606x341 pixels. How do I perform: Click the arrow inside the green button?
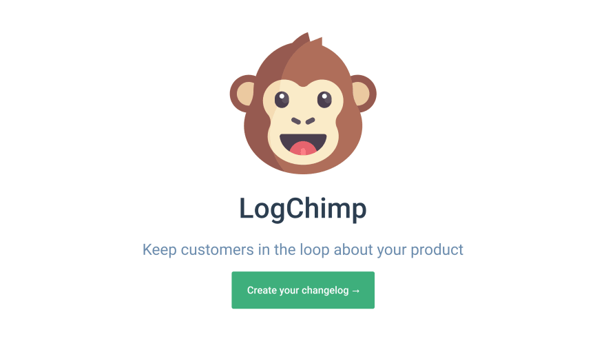click(x=356, y=290)
